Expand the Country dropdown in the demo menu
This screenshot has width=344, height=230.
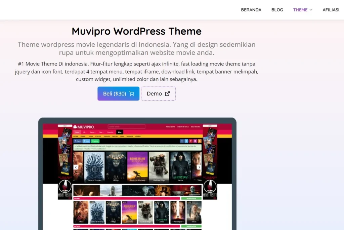(110, 132)
